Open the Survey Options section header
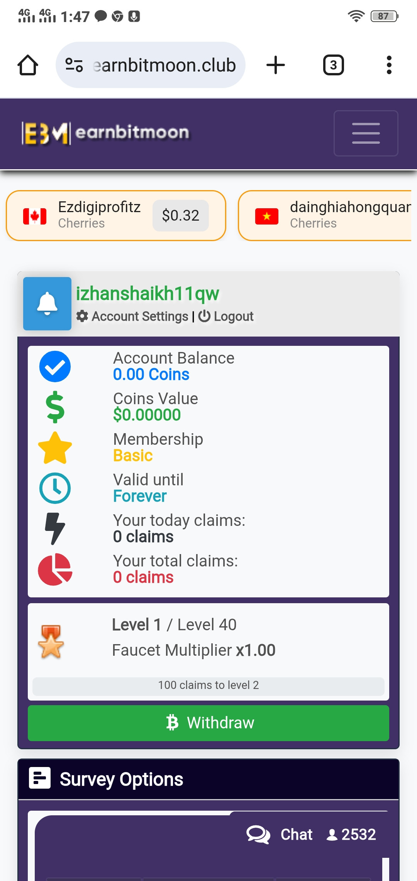Image resolution: width=417 pixels, height=881 pixels. coord(208,779)
